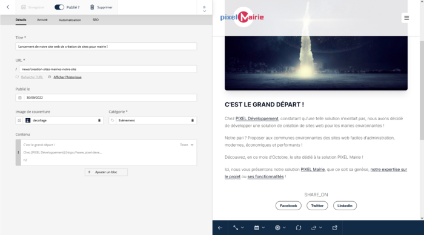This screenshot has height=235, width=424.
Task: Open the hamburger menu on preview site
Action: [406, 18]
